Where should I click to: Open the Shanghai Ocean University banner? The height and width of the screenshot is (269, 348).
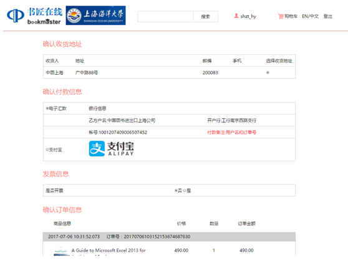(95, 16)
